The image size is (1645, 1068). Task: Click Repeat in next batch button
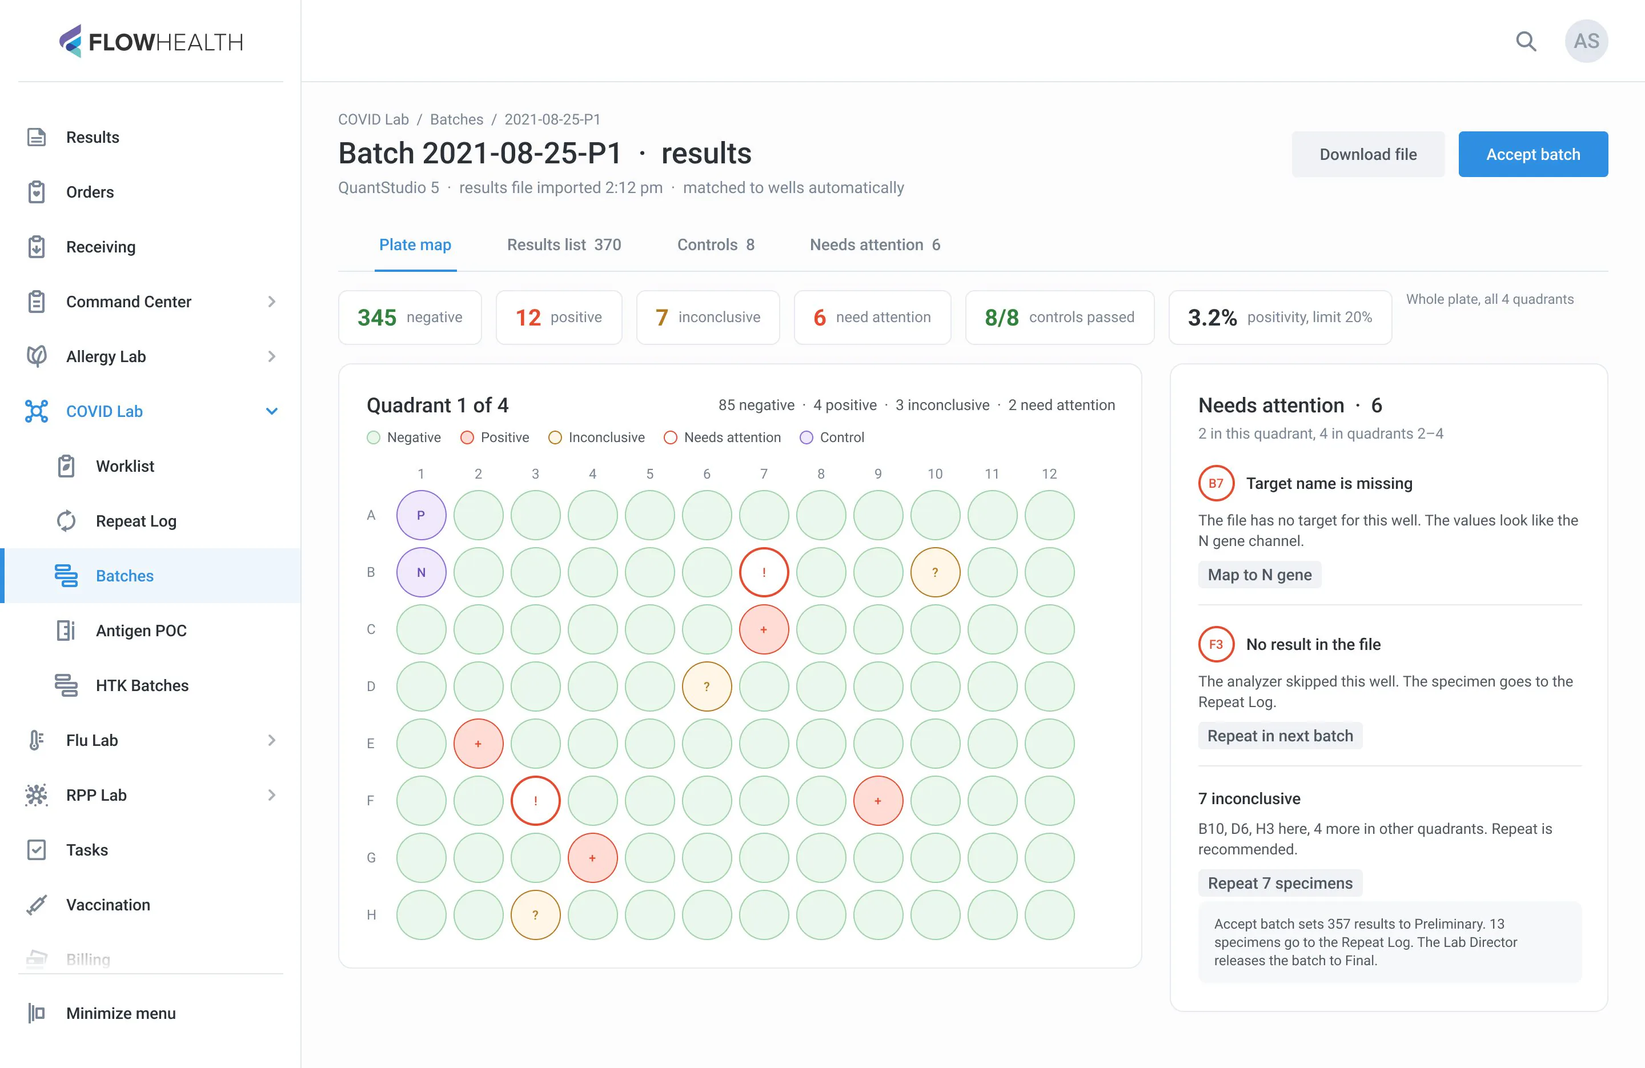point(1280,736)
